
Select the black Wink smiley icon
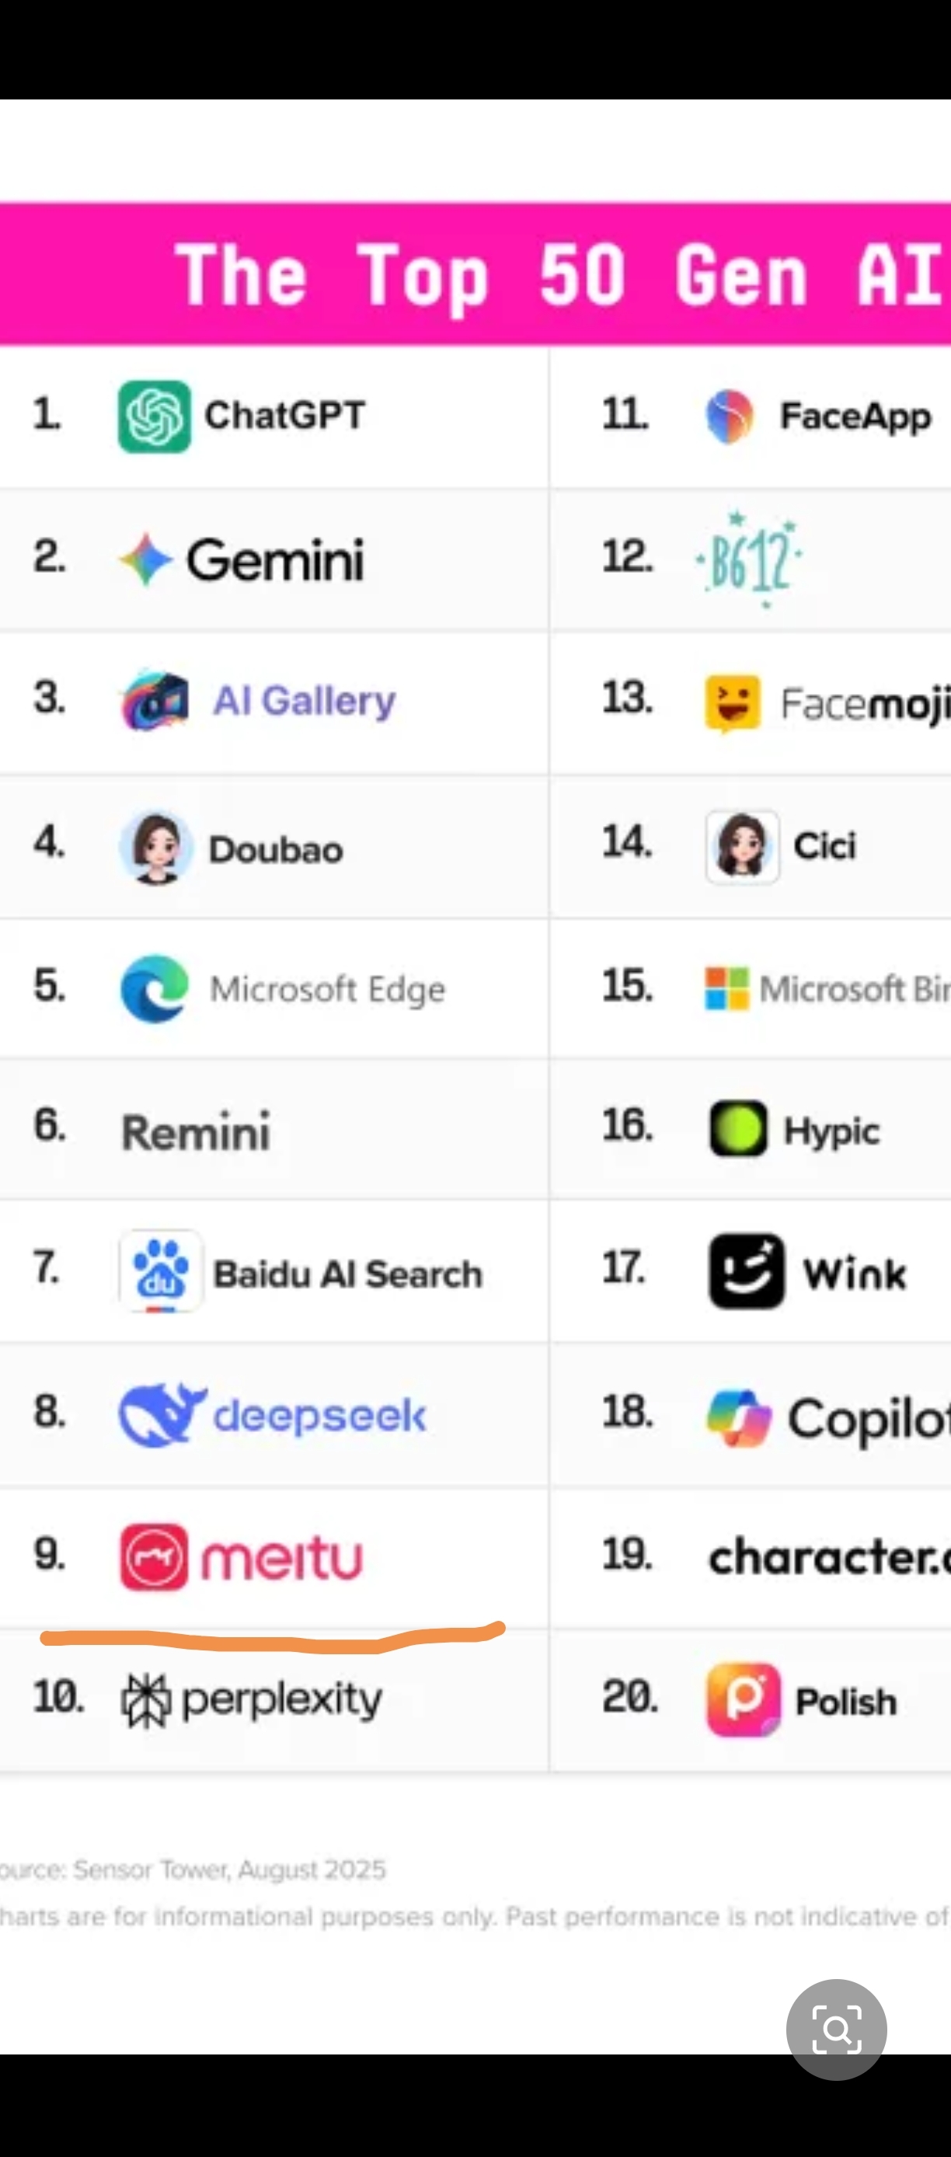click(x=747, y=1271)
